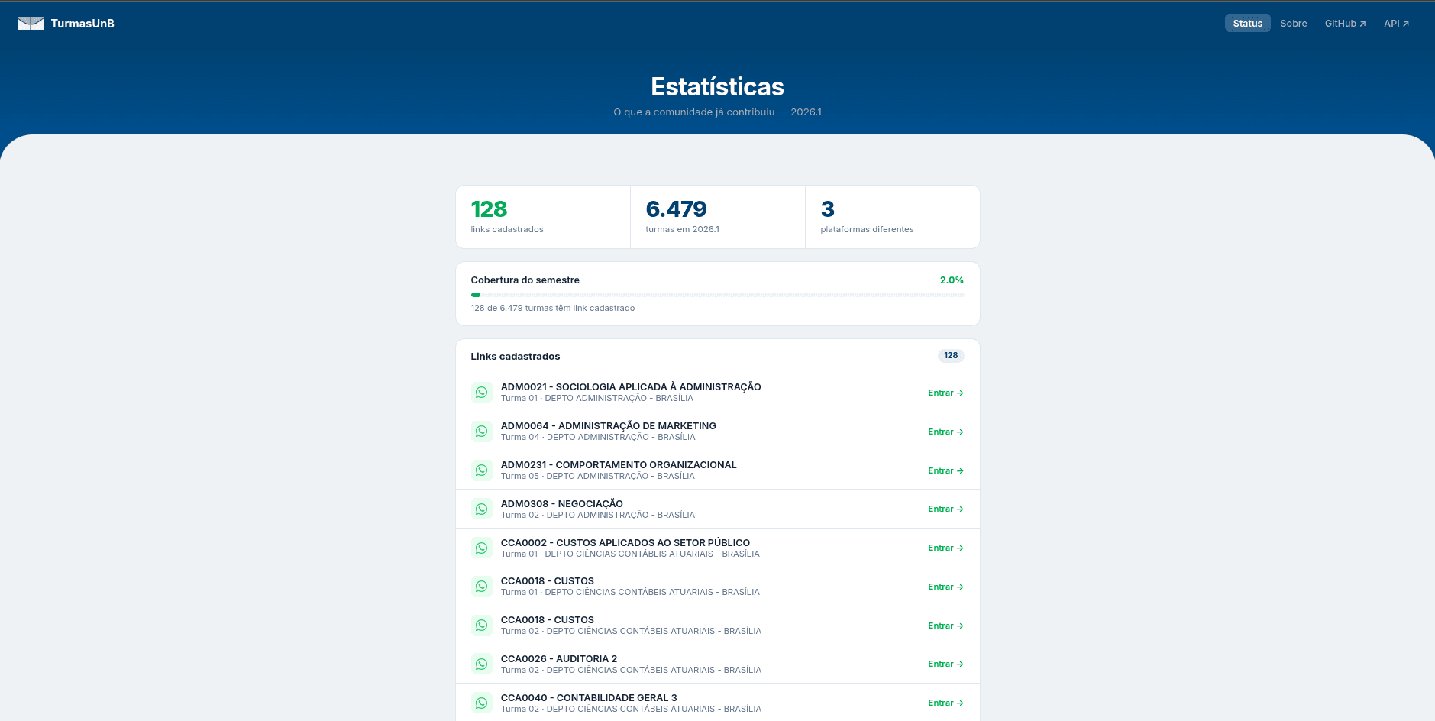1435x721 pixels.
Task: Open the GitHub external link
Action: 1345,24
